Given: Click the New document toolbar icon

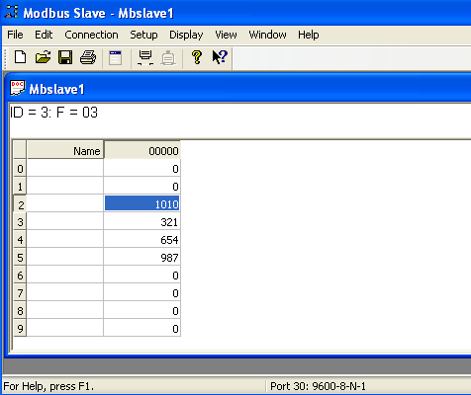Looking at the screenshot, I should (21, 57).
